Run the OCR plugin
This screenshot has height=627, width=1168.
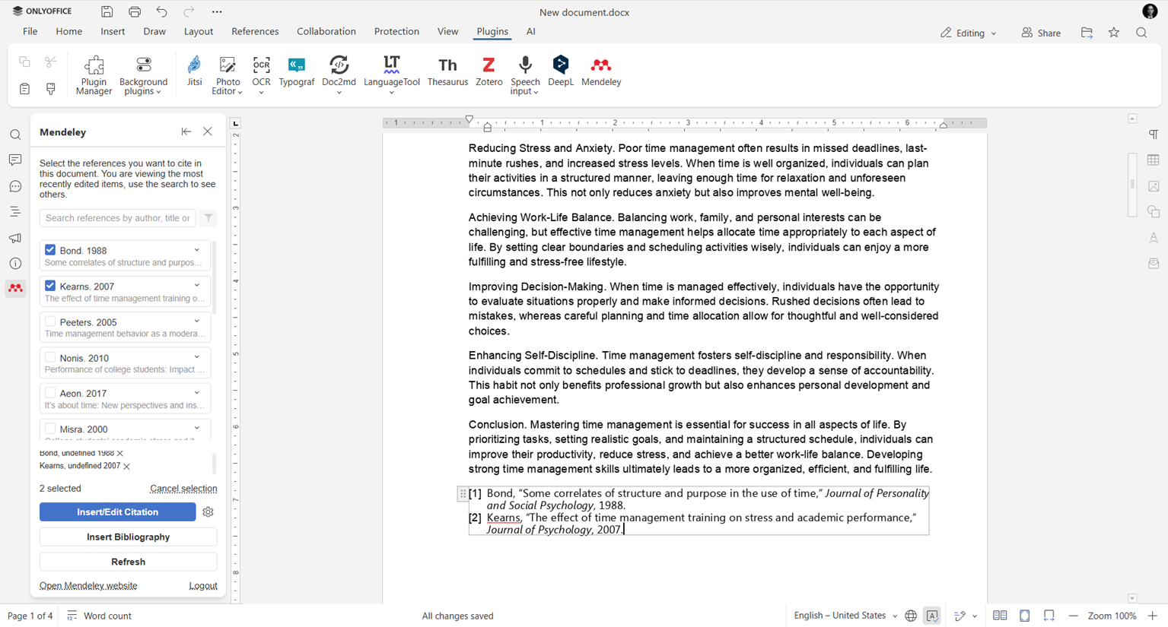[x=261, y=75]
